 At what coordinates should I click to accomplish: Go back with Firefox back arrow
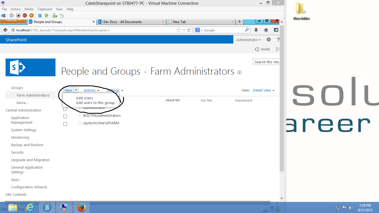(5, 30)
